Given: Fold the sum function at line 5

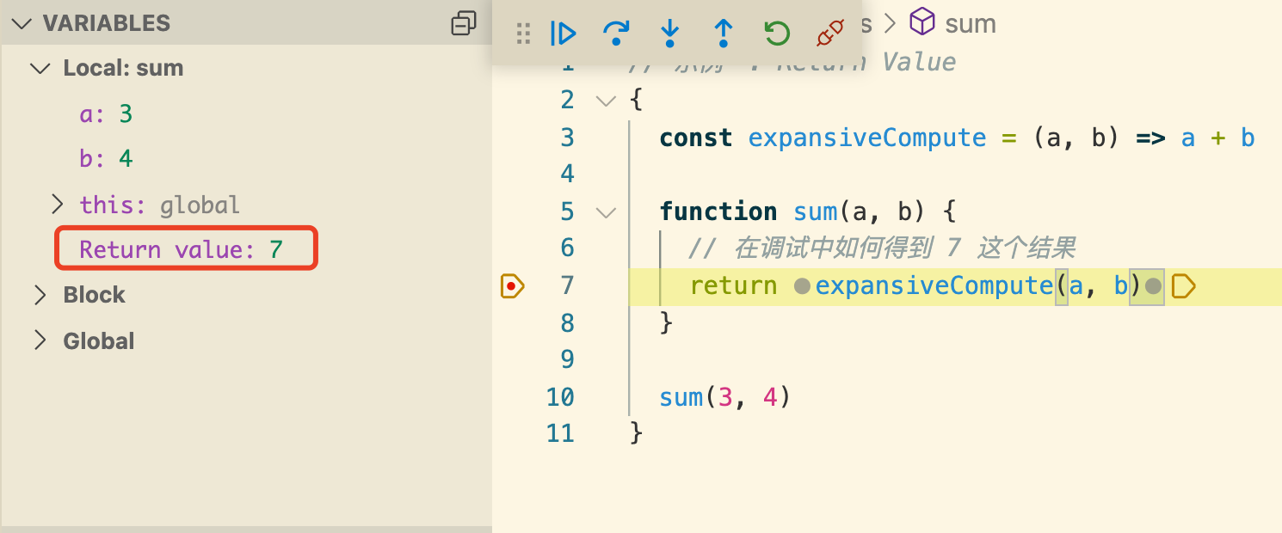Looking at the screenshot, I should 607,211.
